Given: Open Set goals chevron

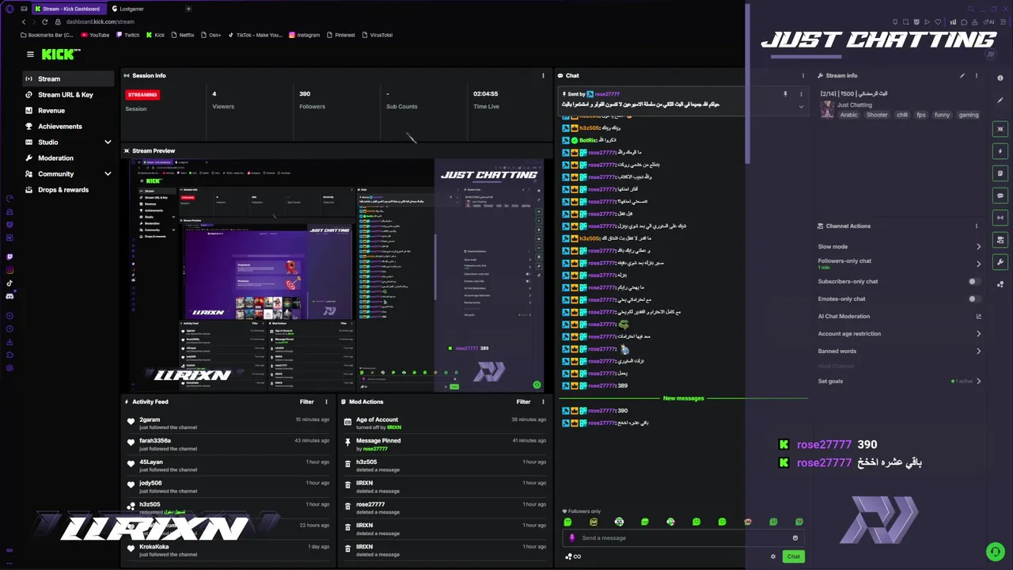Looking at the screenshot, I should [979, 382].
